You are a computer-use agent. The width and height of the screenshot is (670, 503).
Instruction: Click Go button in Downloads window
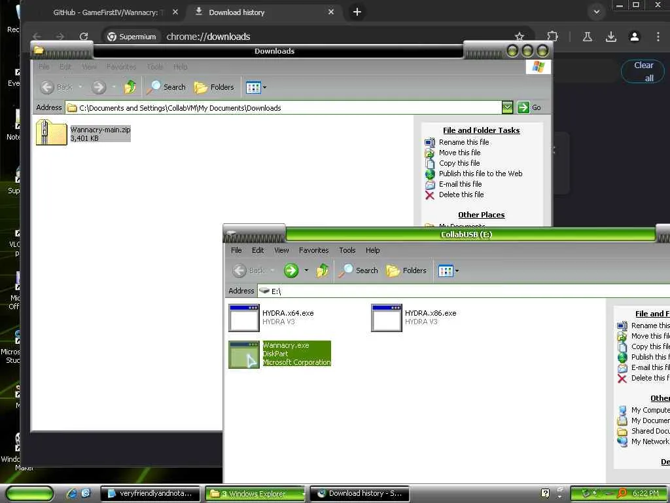click(x=529, y=107)
